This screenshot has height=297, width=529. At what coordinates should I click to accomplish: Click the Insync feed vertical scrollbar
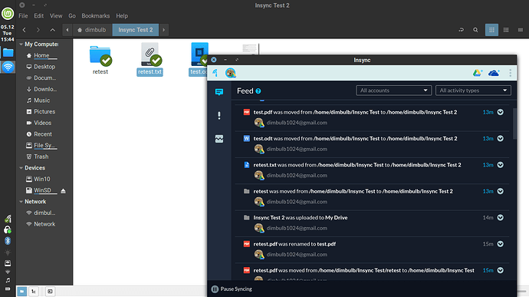[x=514, y=124]
